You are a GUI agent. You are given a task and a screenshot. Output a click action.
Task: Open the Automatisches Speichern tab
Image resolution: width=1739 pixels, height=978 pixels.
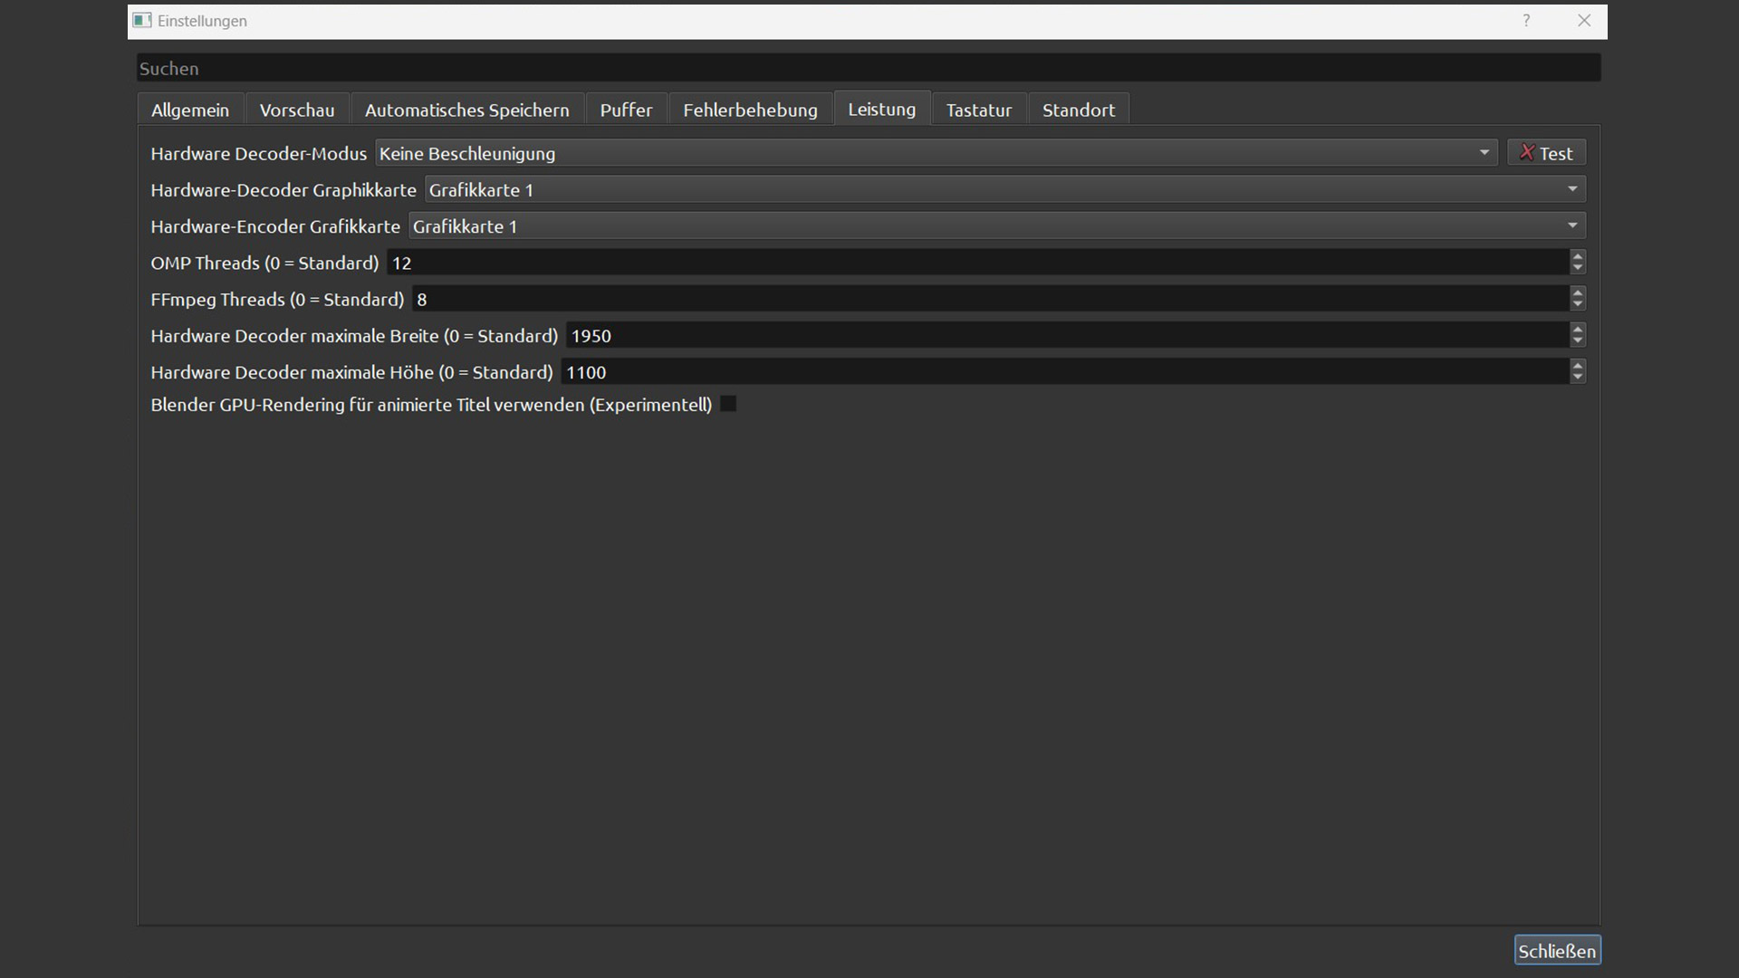[x=466, y=110]
